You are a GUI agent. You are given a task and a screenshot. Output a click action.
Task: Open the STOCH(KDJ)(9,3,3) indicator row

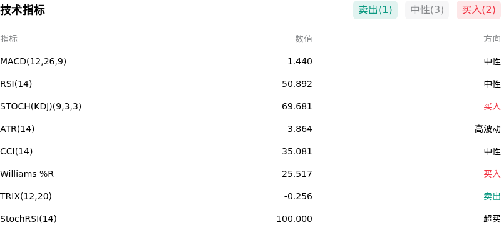point(250,106)
